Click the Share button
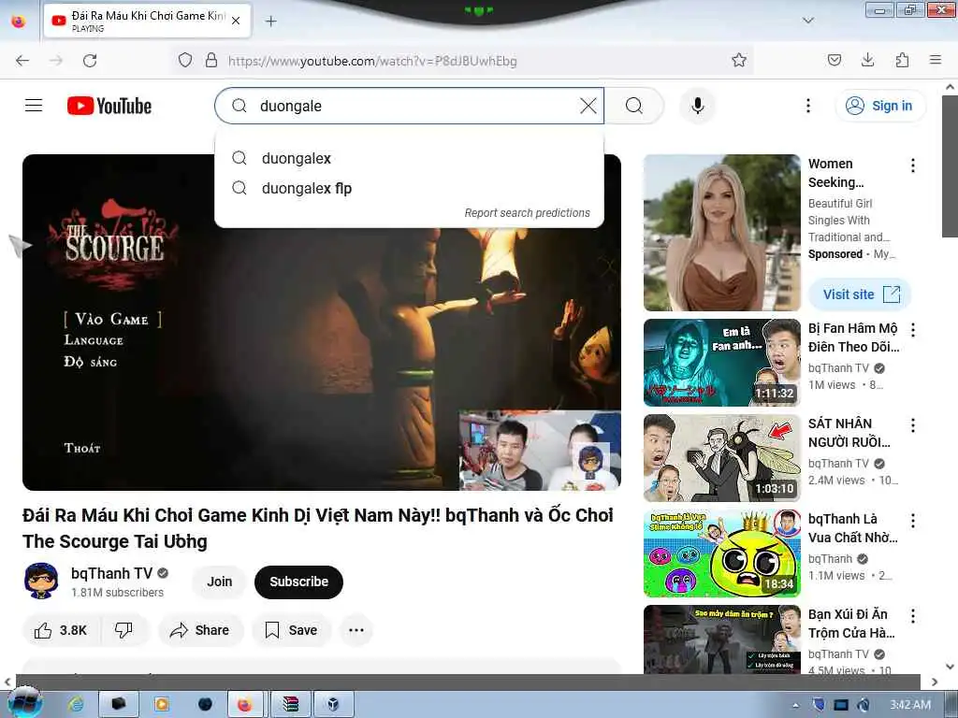This screenshot has height=718, width=958. pyautogui.click(x=200, y=630)
